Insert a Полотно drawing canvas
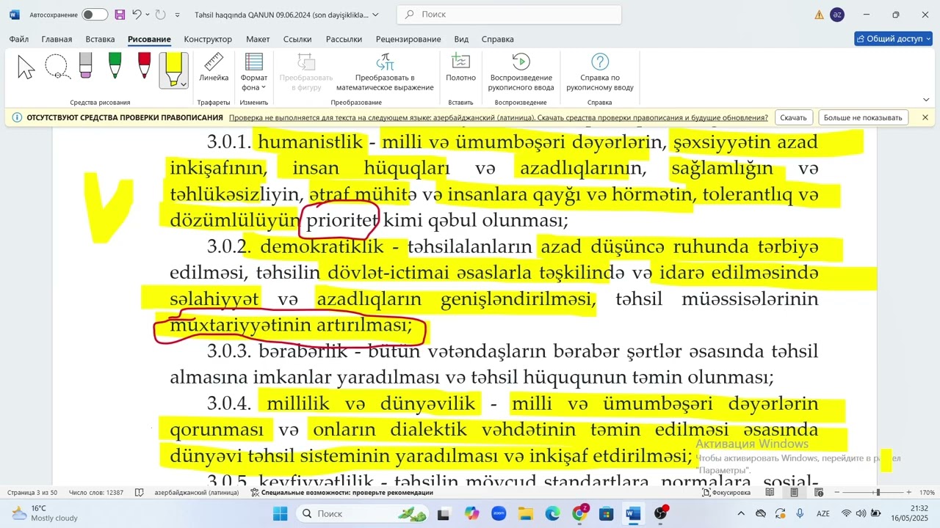940x528 pixels. click(460, 67)
